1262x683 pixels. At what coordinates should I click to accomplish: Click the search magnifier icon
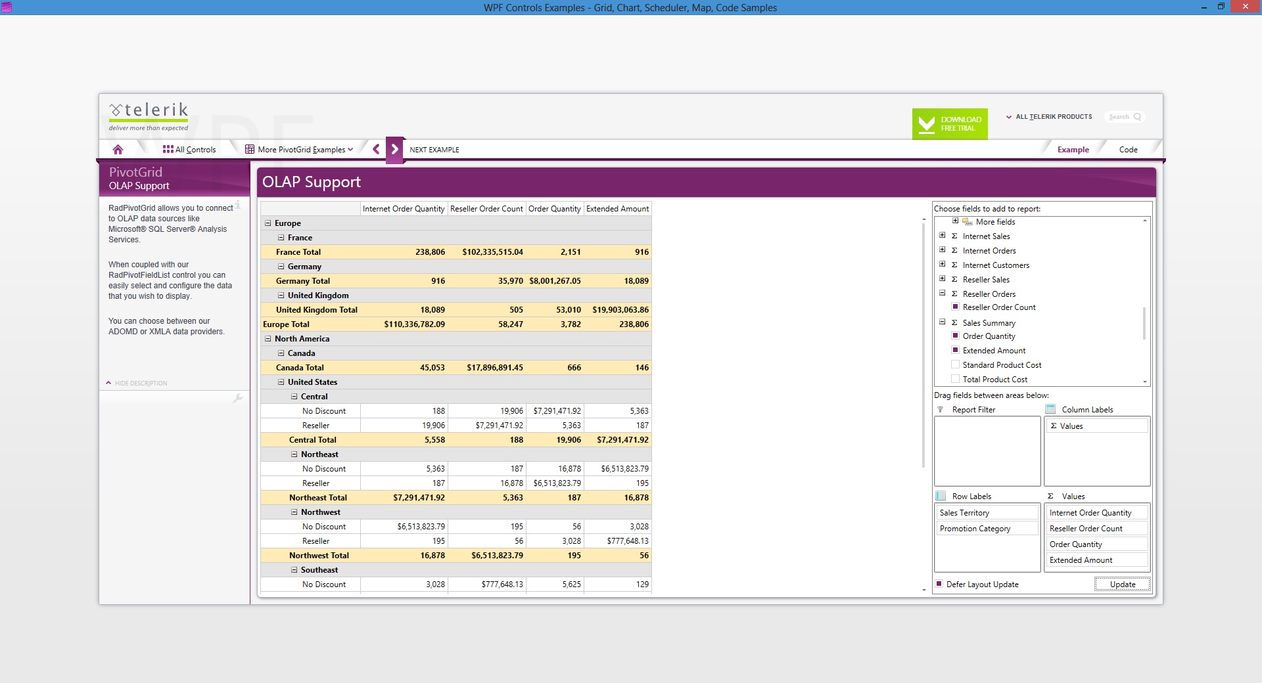[1137, 117]
